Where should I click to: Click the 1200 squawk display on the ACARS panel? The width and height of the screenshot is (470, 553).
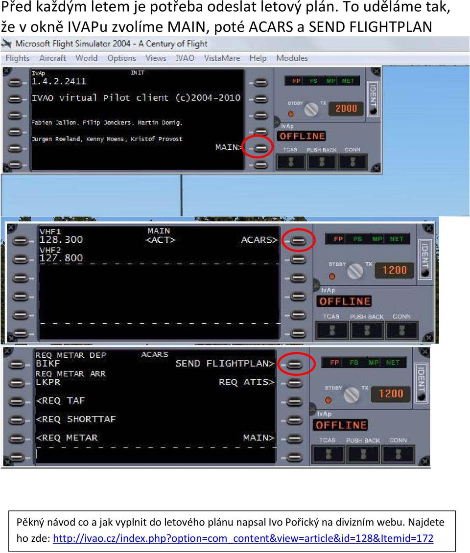coord(391,394)
